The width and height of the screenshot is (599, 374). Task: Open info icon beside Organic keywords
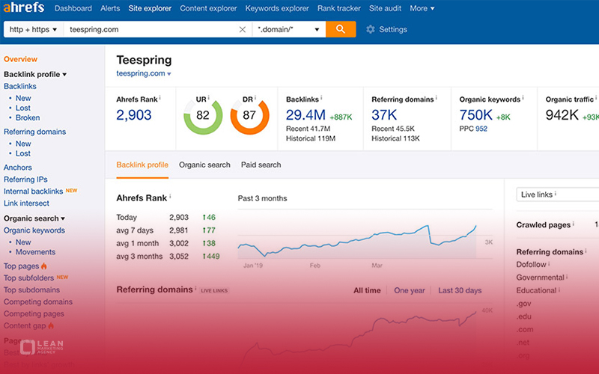tap(523, 98)
